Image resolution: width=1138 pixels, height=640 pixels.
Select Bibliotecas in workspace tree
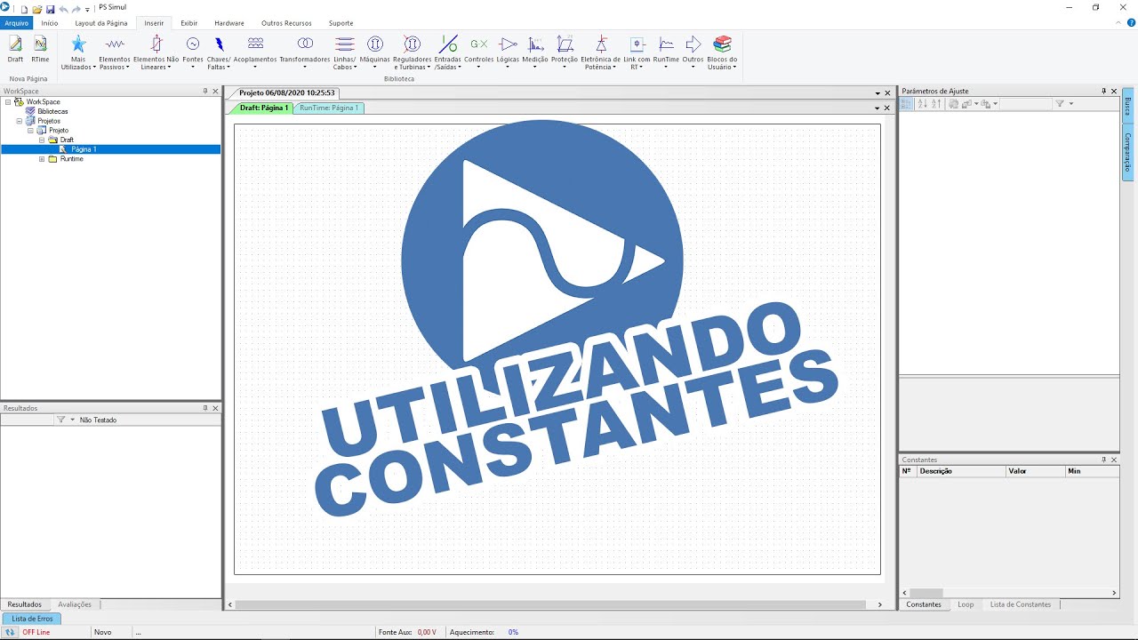pyautogui.click(x=52, y=111)
